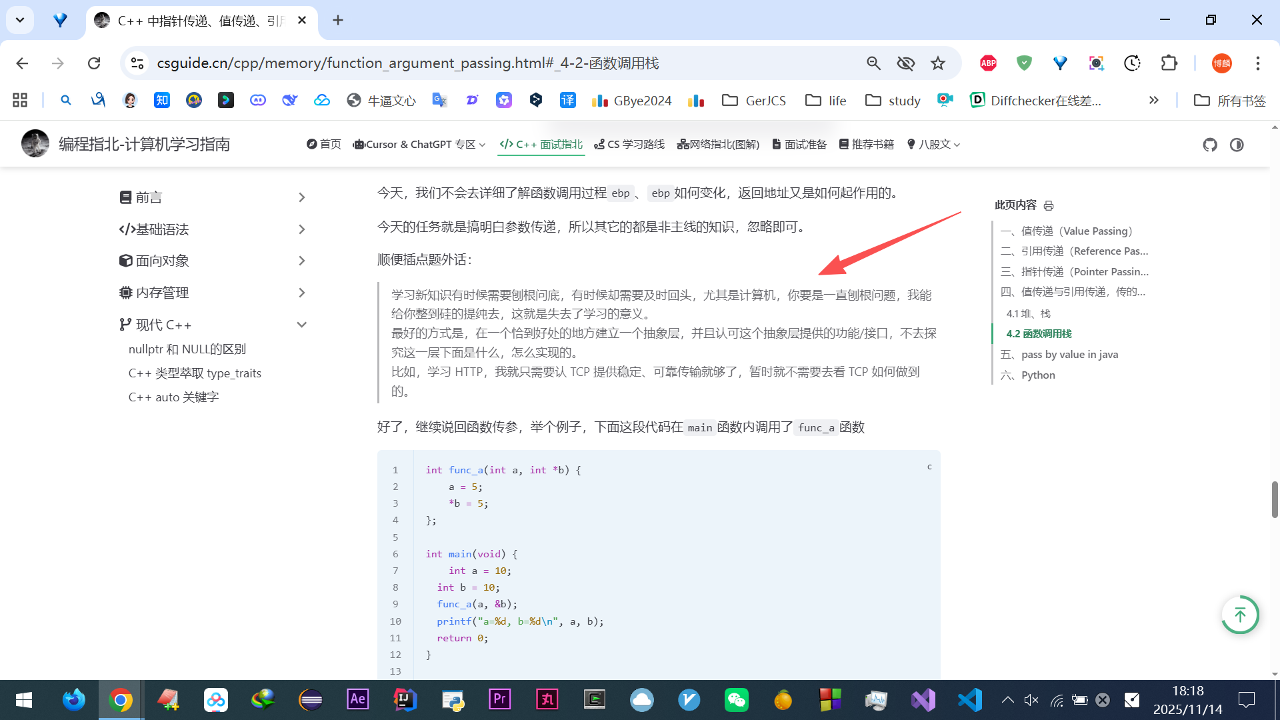
Task: Collapse the 现代 C++ sidebar section
Action: pyautogui.click(x=301, y=325)
